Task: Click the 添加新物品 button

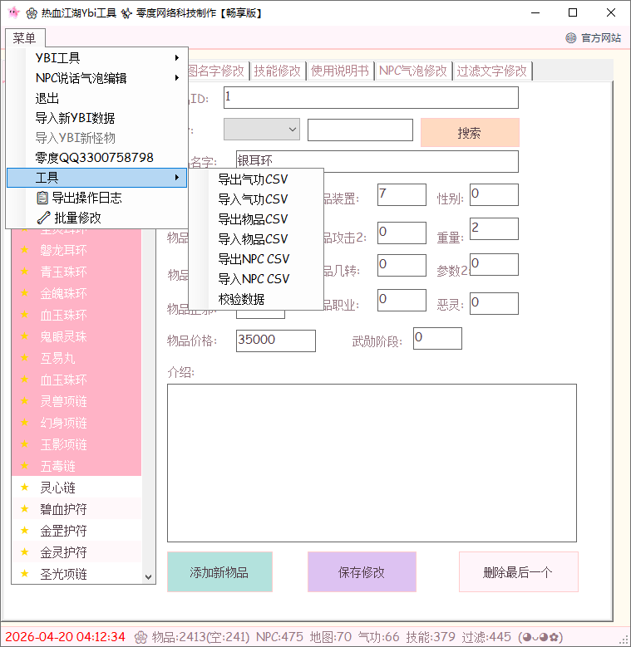Action: (219, 572)
